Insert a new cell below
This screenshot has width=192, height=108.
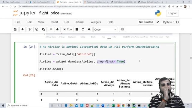click(x=22, y=29)
